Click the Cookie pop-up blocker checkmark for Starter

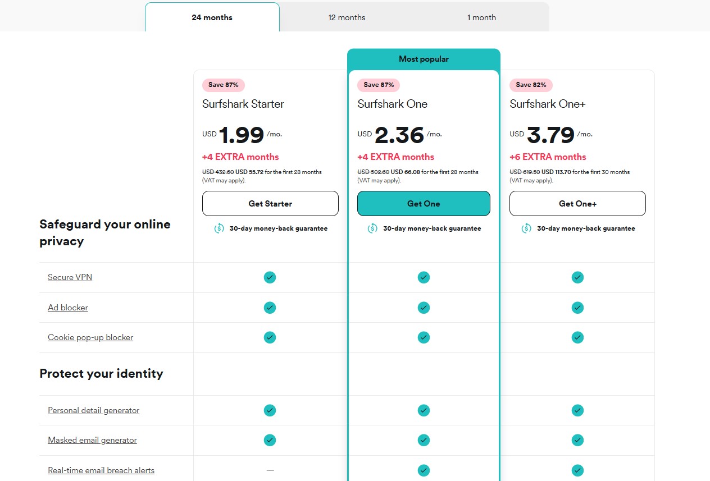click(x=270, y=337)
